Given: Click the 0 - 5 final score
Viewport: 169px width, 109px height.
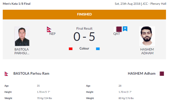Looking at the screenshot, I should [x=84, y=37].
